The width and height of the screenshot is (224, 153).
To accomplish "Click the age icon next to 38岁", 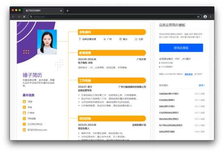I will (24, 101).
